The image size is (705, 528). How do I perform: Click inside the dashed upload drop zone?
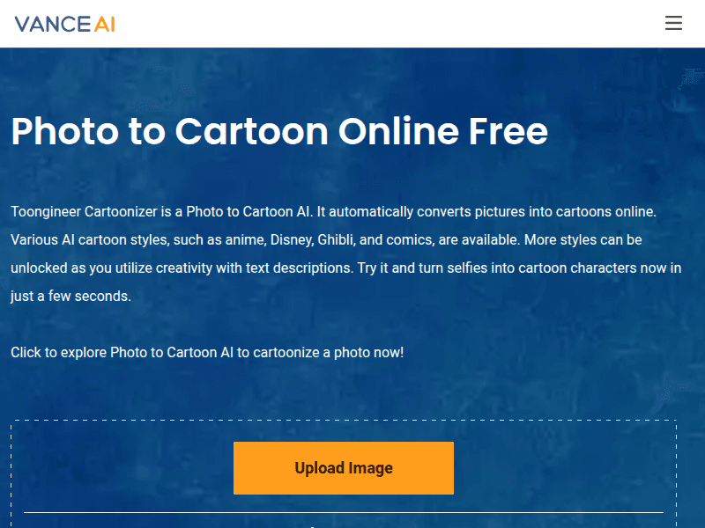[x=344, y=473]
